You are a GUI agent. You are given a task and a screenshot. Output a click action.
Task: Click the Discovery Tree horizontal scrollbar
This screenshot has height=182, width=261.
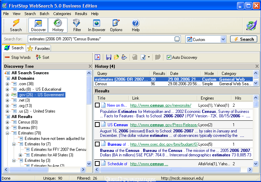tap(29, 170)
